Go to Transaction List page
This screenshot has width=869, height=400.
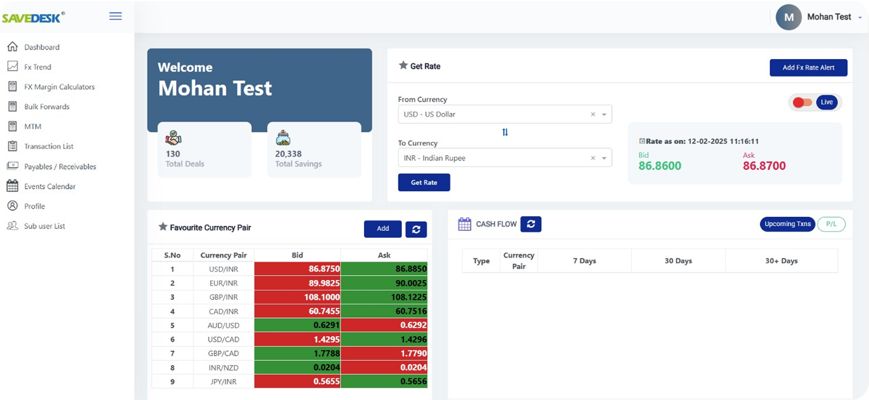click(48, 146)
